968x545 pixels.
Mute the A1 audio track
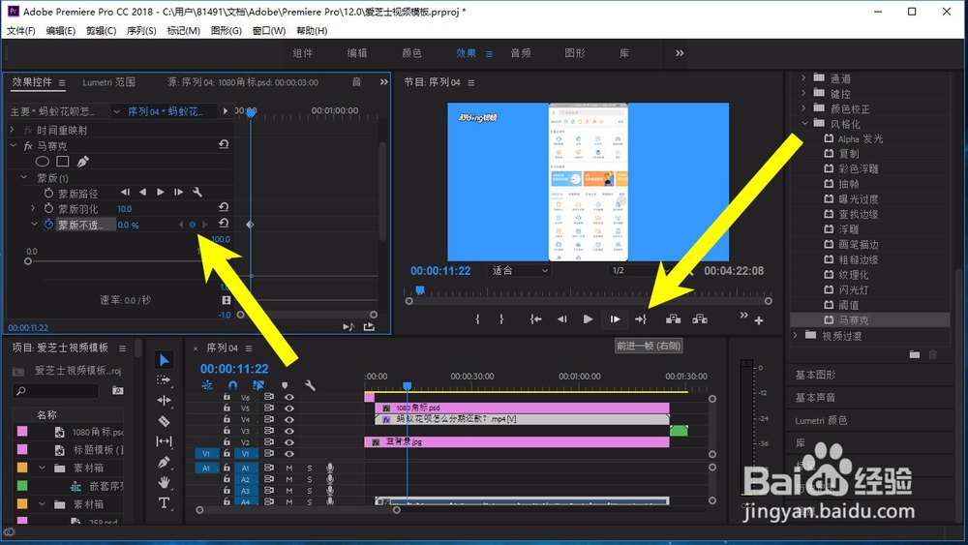coord(288,468)
